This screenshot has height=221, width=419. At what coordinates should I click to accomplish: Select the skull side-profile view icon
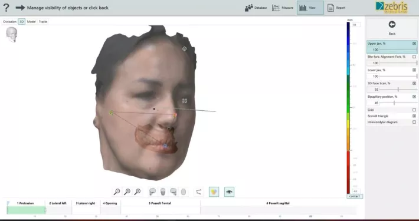coord(153,192)
